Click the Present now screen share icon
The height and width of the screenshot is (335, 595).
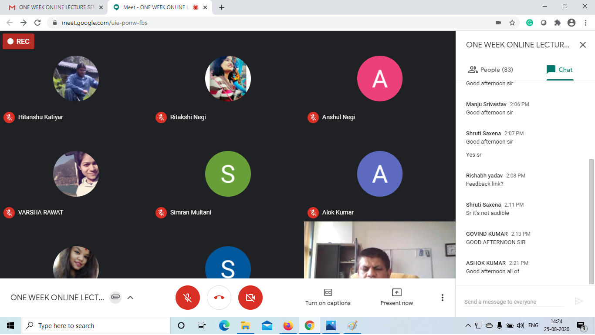tap(396, 292)
